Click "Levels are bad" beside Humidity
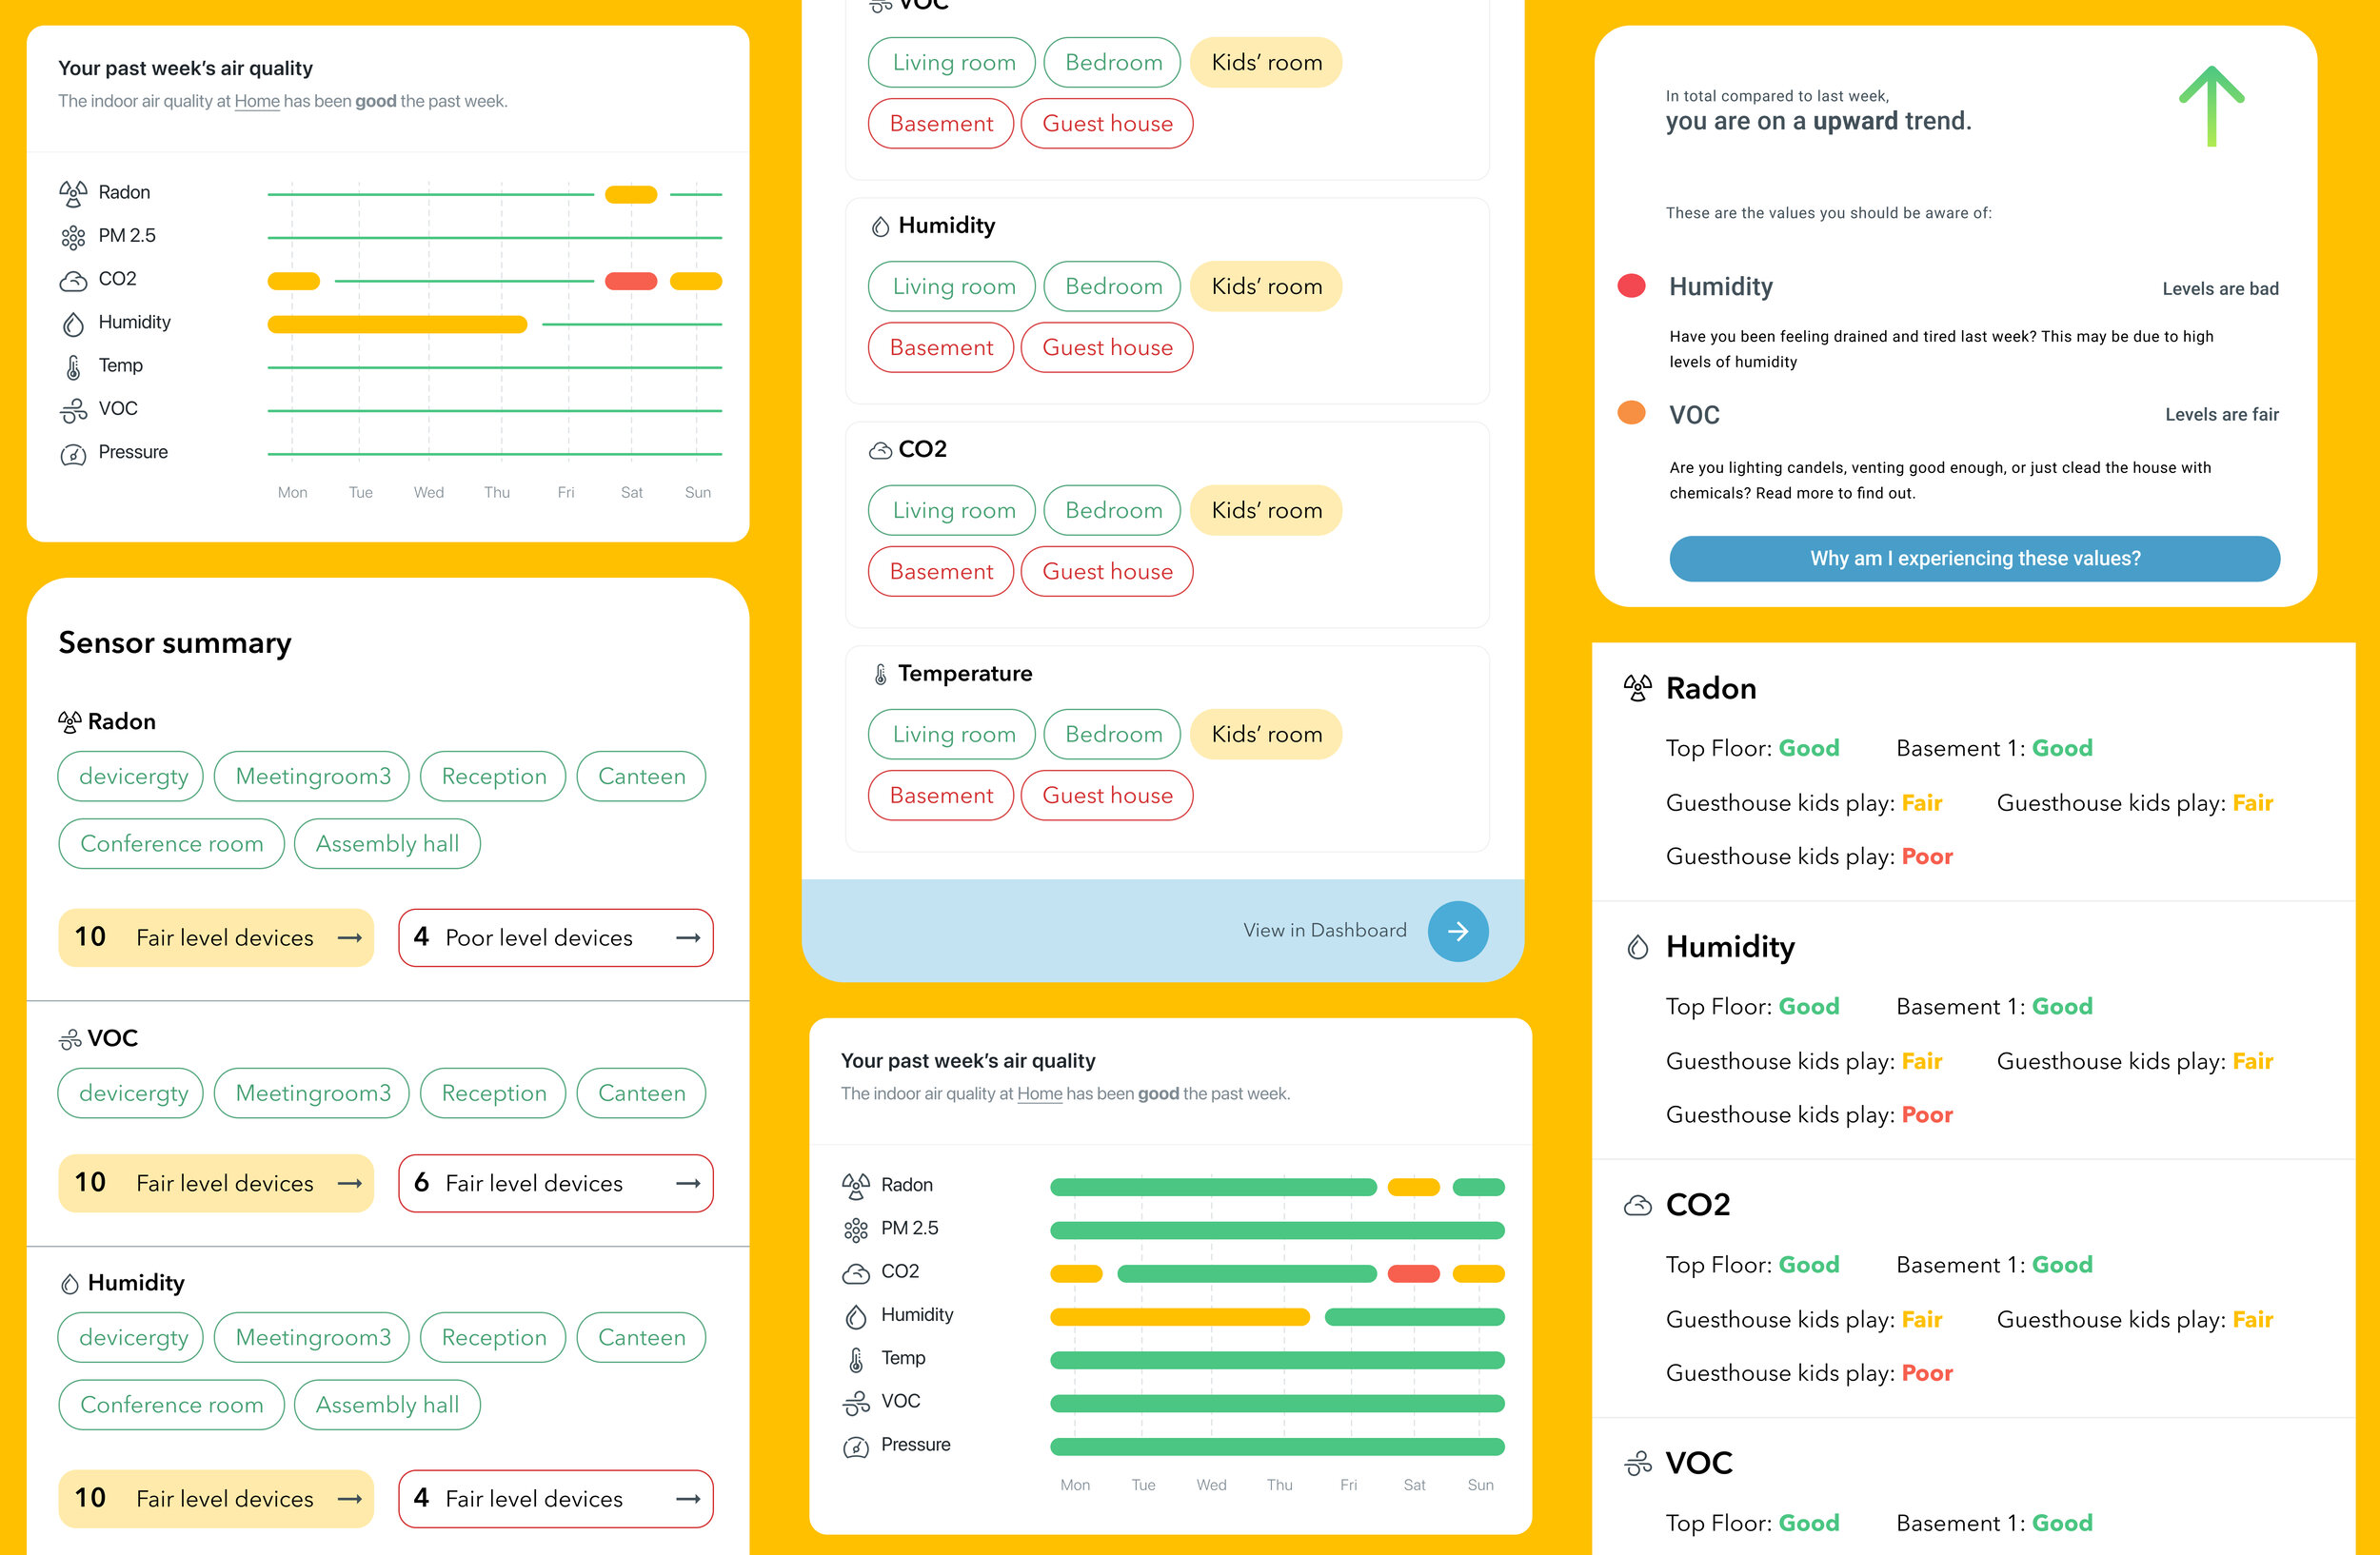This screenshot has width=2380, height=1555. [2220, 288]
